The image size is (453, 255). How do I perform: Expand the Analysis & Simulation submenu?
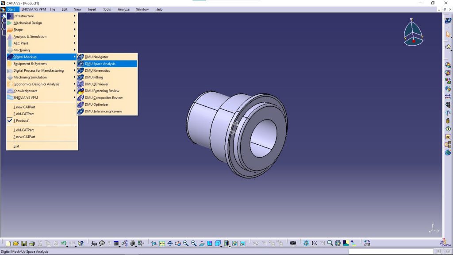(x=42, y=36)
